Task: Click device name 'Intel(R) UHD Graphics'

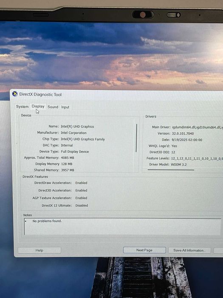Action: [x=77, y=126]
